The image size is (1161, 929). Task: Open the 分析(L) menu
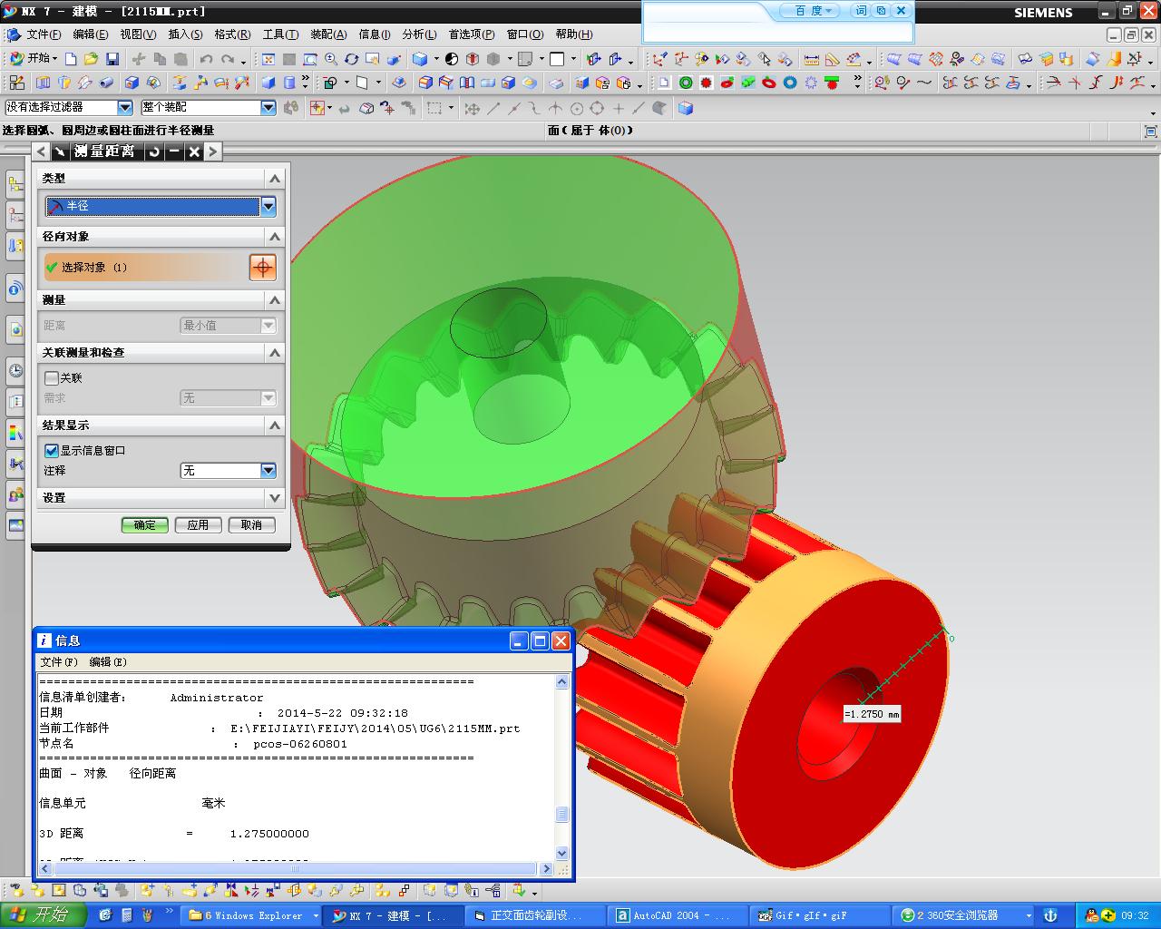418,34
